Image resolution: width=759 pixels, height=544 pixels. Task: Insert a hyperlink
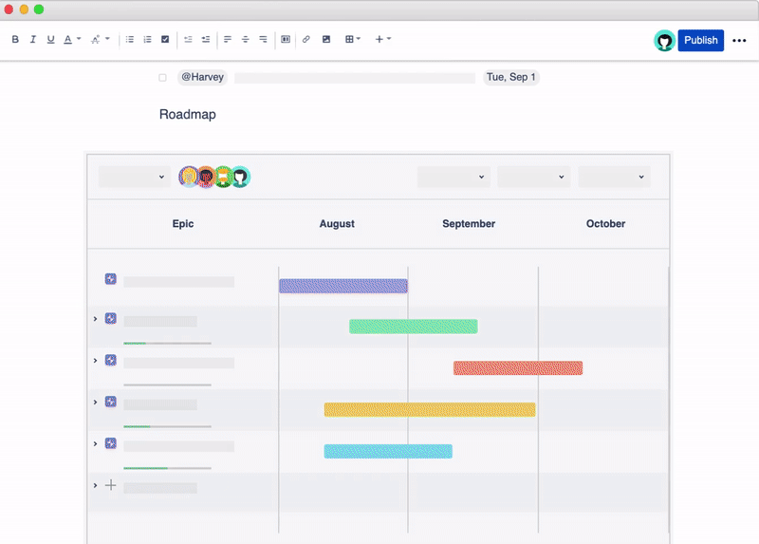tap(305, 39)
